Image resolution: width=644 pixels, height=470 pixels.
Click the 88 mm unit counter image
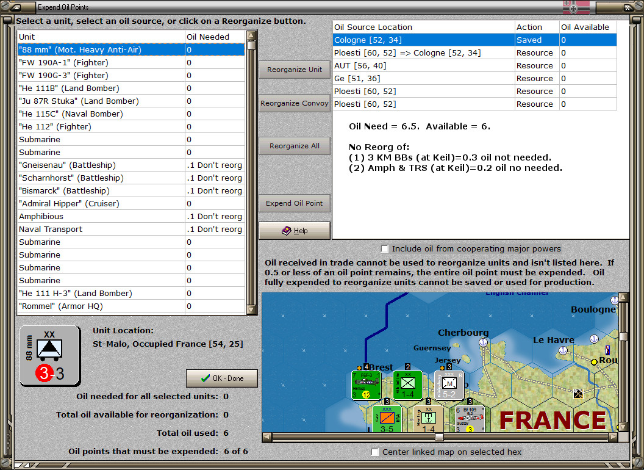tap(49, 356)
